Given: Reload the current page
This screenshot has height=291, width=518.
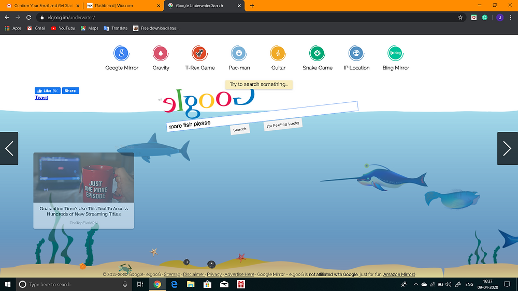Looking at the screenshot, I should pos(28,18).
